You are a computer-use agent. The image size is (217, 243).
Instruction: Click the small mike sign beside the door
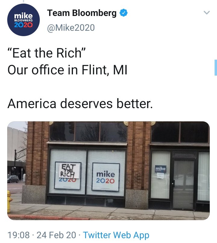pos(161,169)
